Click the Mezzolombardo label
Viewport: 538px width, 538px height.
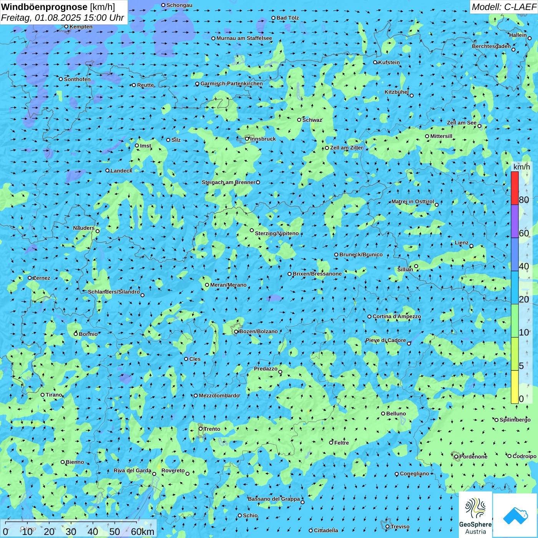coord(219,395)
